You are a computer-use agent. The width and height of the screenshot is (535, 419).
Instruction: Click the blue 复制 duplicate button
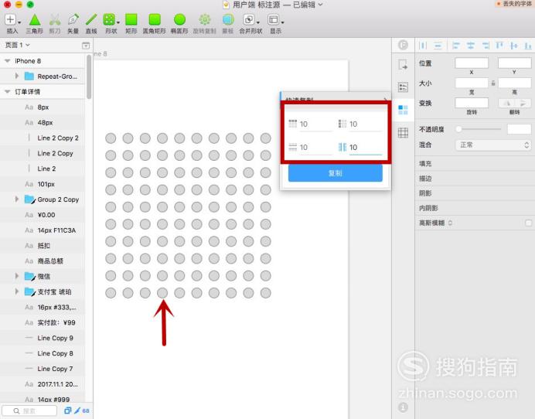click(x=336, y=173)
